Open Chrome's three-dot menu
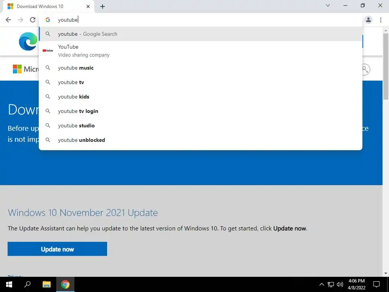Viewport: 389px width, 292px height. click(381, 20)
